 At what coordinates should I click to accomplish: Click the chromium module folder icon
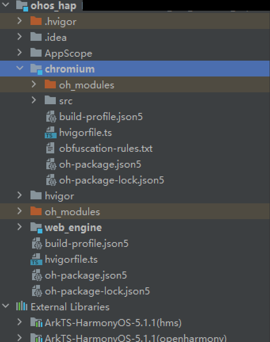tap(36, 69)
